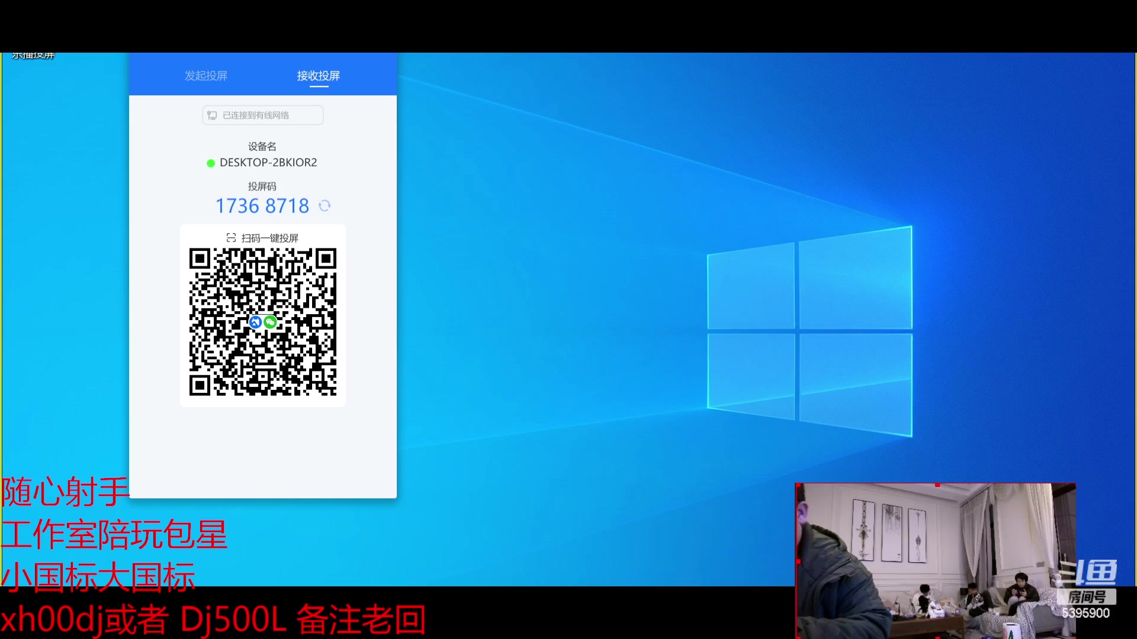
Task: Click the casting code 1736 8718
Action: (x=262, y=205)
